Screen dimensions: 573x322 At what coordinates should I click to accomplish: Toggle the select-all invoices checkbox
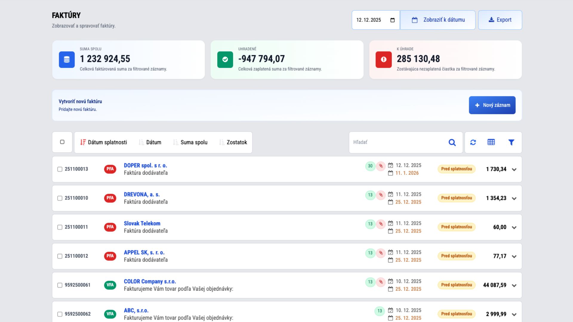pos(62,142)
